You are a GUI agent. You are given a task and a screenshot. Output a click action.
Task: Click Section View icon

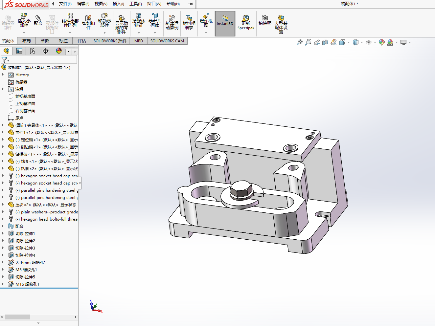(x=325, y=42)
